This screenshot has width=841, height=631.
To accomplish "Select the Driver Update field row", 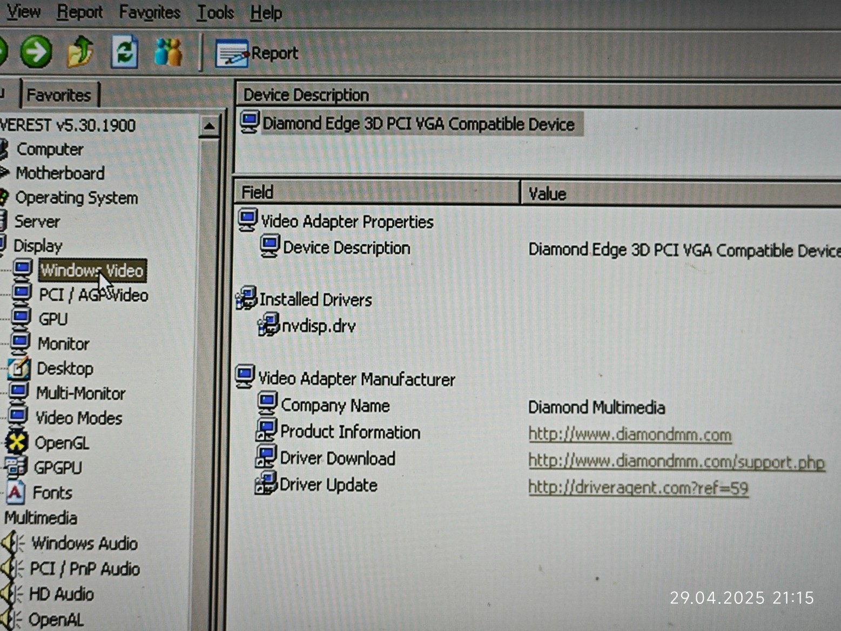I will (328, 485).
